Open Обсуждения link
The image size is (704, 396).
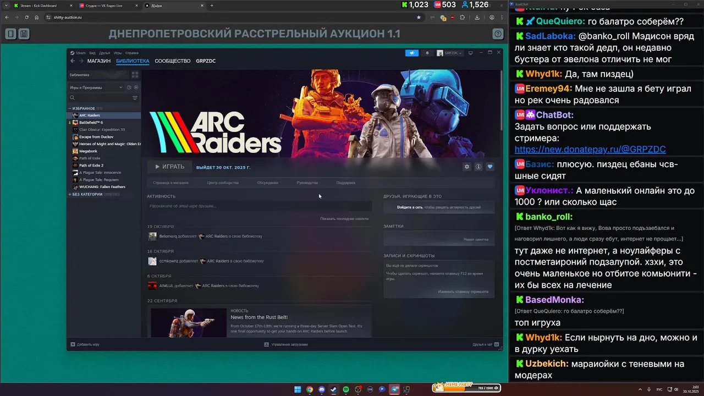268,183
